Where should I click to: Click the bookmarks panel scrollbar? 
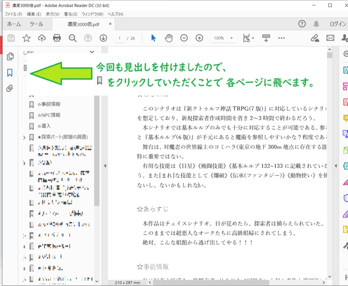(97, 151)
